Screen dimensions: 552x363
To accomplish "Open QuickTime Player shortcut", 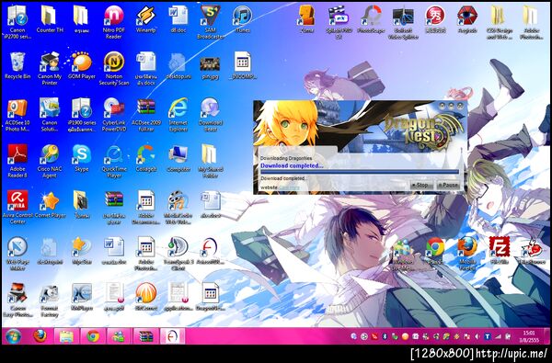I will [x=114, y=162].
